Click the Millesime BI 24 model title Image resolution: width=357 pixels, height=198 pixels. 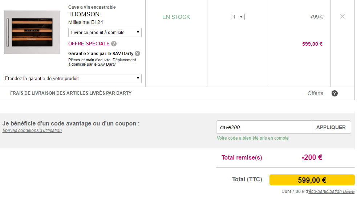(86, 22)
